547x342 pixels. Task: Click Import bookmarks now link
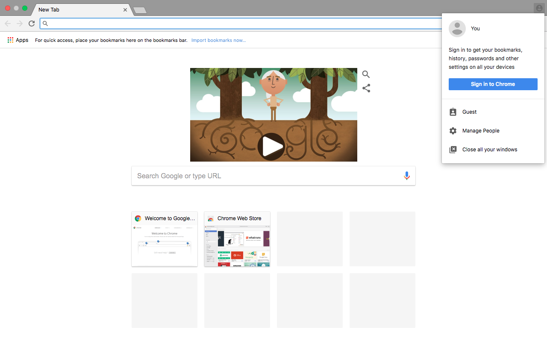tap(218, 40)
